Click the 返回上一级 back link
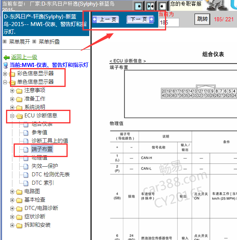The height and width of the screenshot is (240, 237). click(24, 57)
